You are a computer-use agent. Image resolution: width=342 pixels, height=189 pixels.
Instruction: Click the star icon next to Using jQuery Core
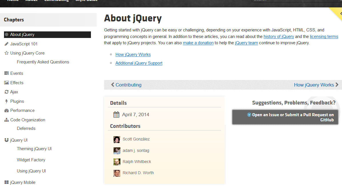pyautogui.click(x=7, y=53)
